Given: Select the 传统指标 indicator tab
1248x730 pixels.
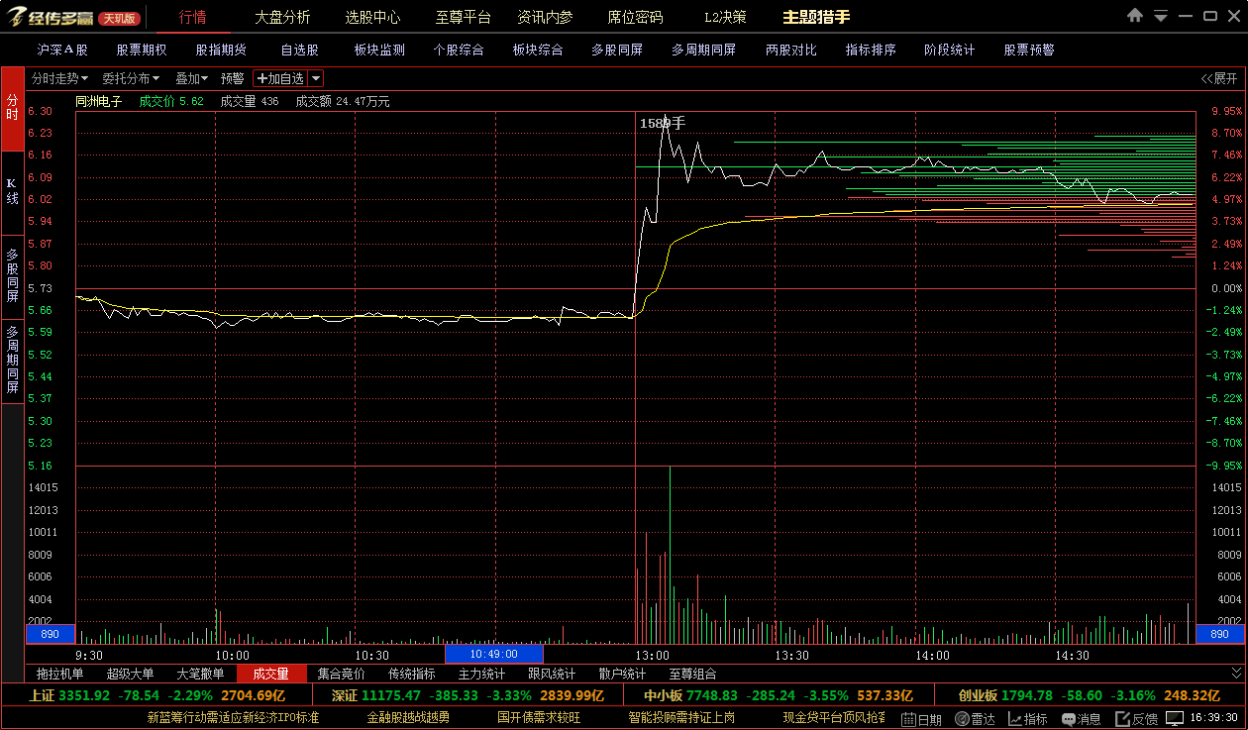Looking at the screenshot, I should pos(412,674).
